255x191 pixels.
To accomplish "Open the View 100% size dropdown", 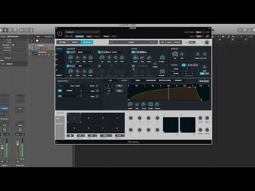I will [x=200, y=36].
